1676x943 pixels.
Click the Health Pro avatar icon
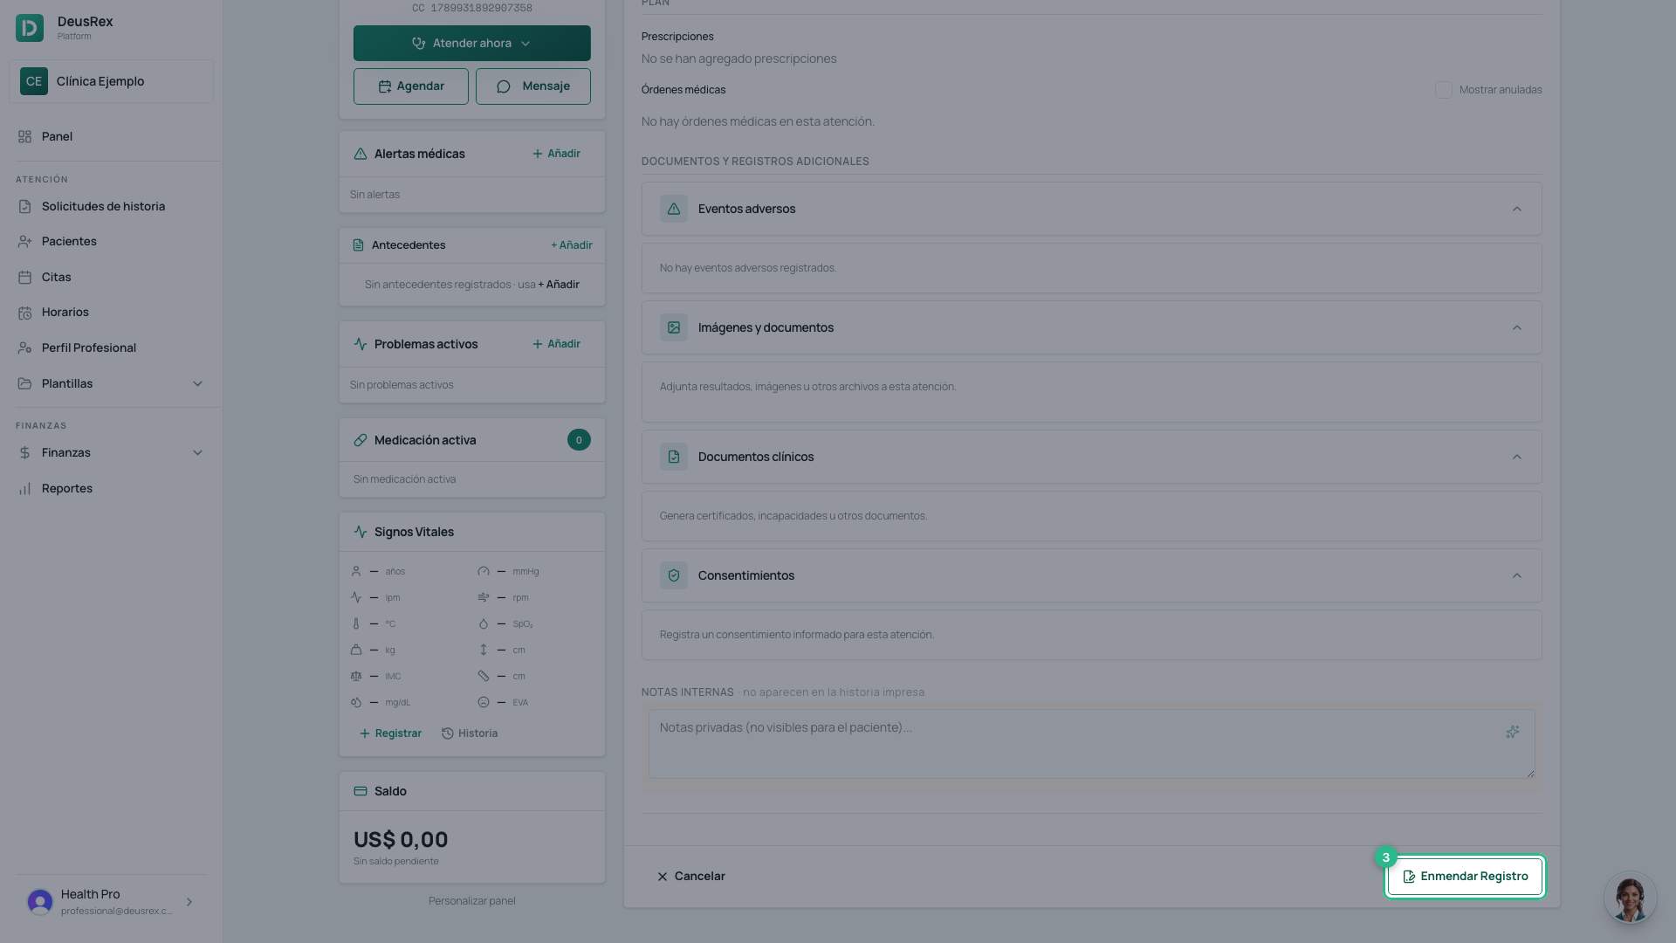(40, 902)
